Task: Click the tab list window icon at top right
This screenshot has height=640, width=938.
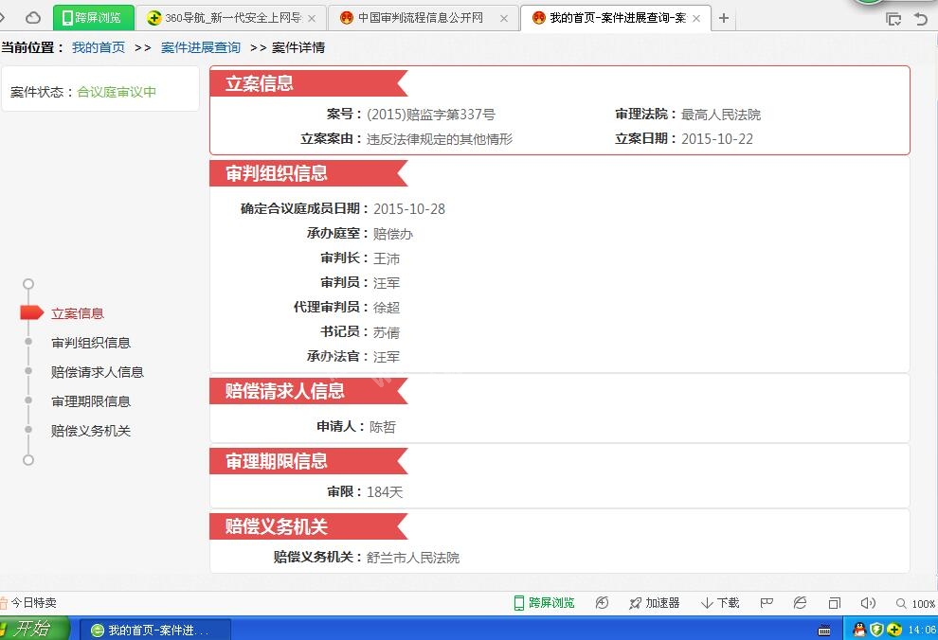Action: click(x=893, y=19)
